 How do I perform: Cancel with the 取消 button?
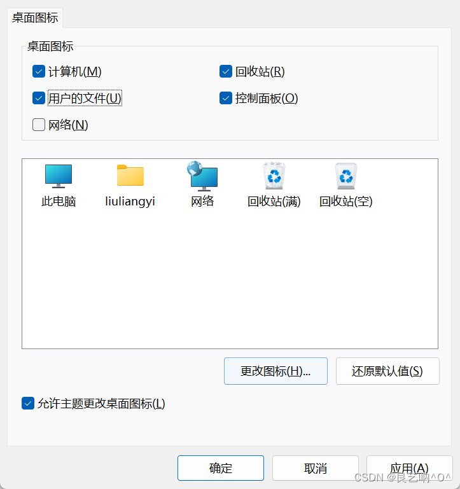click(x=315, y=468)
